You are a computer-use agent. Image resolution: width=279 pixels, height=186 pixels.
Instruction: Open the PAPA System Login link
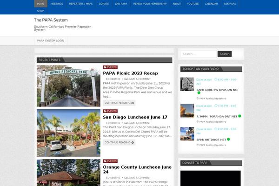point(51,40)
